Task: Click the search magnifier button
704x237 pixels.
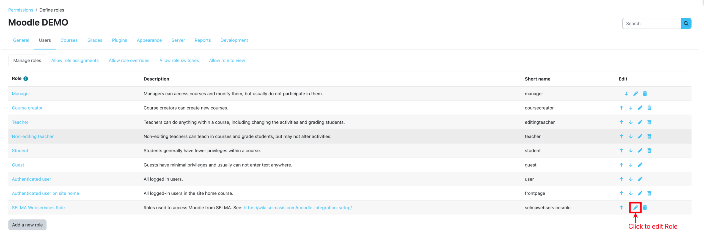Action: (686, 24)
